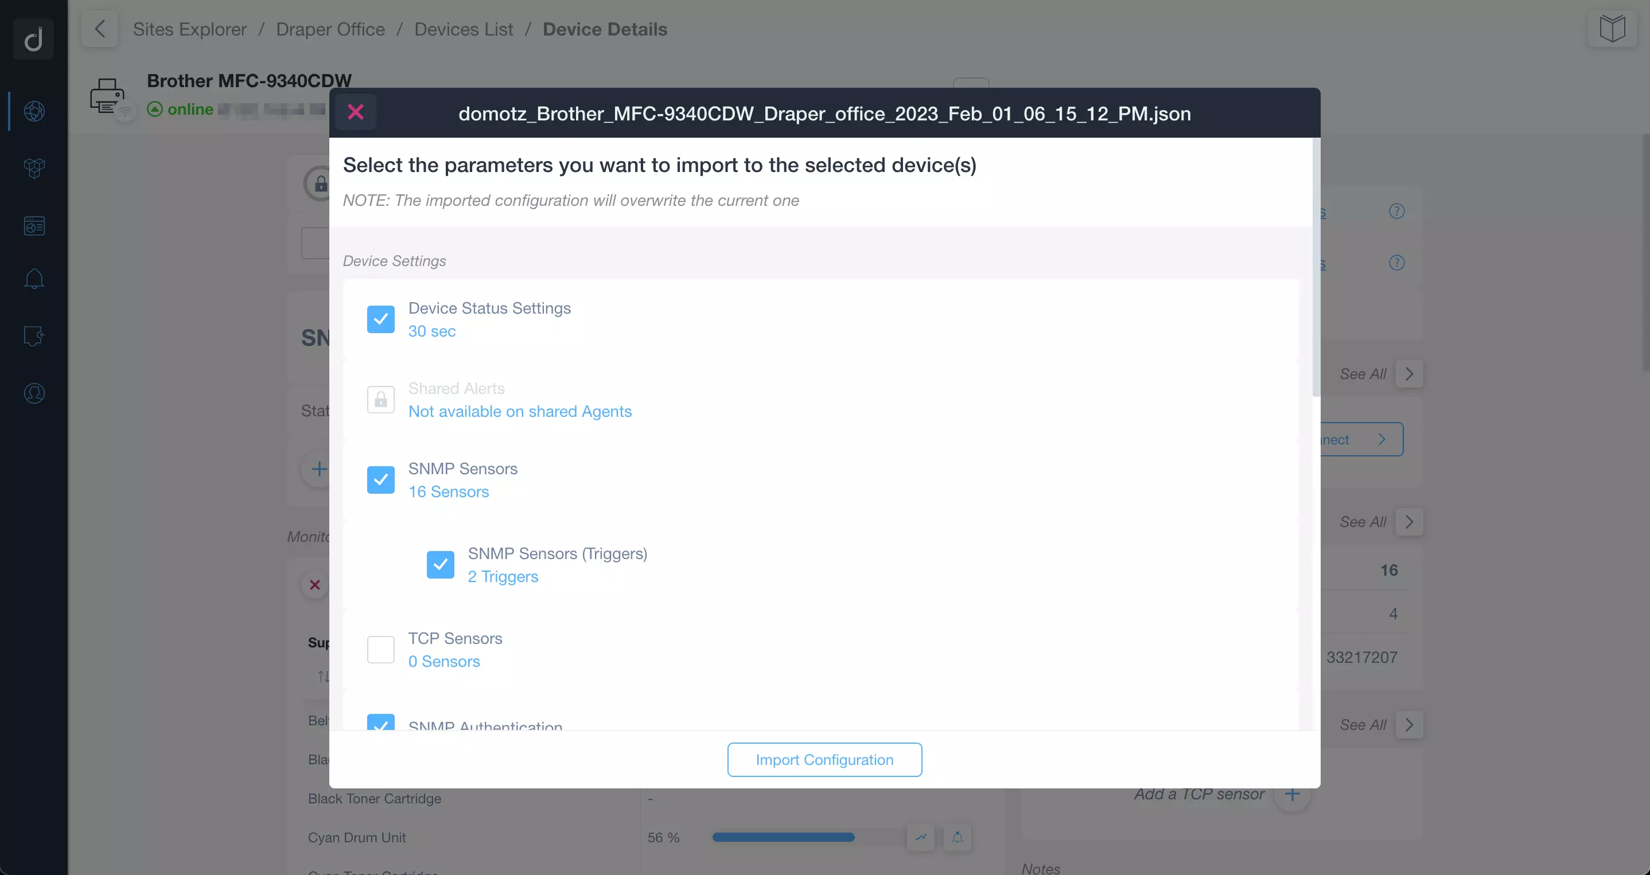Click the sort arrows under Supplies
Viewport: 1650px width, 875px height.
coord(323,676)
